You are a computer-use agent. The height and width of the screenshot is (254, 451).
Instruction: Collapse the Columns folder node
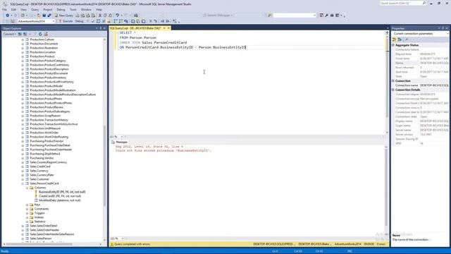click(27, 188)
